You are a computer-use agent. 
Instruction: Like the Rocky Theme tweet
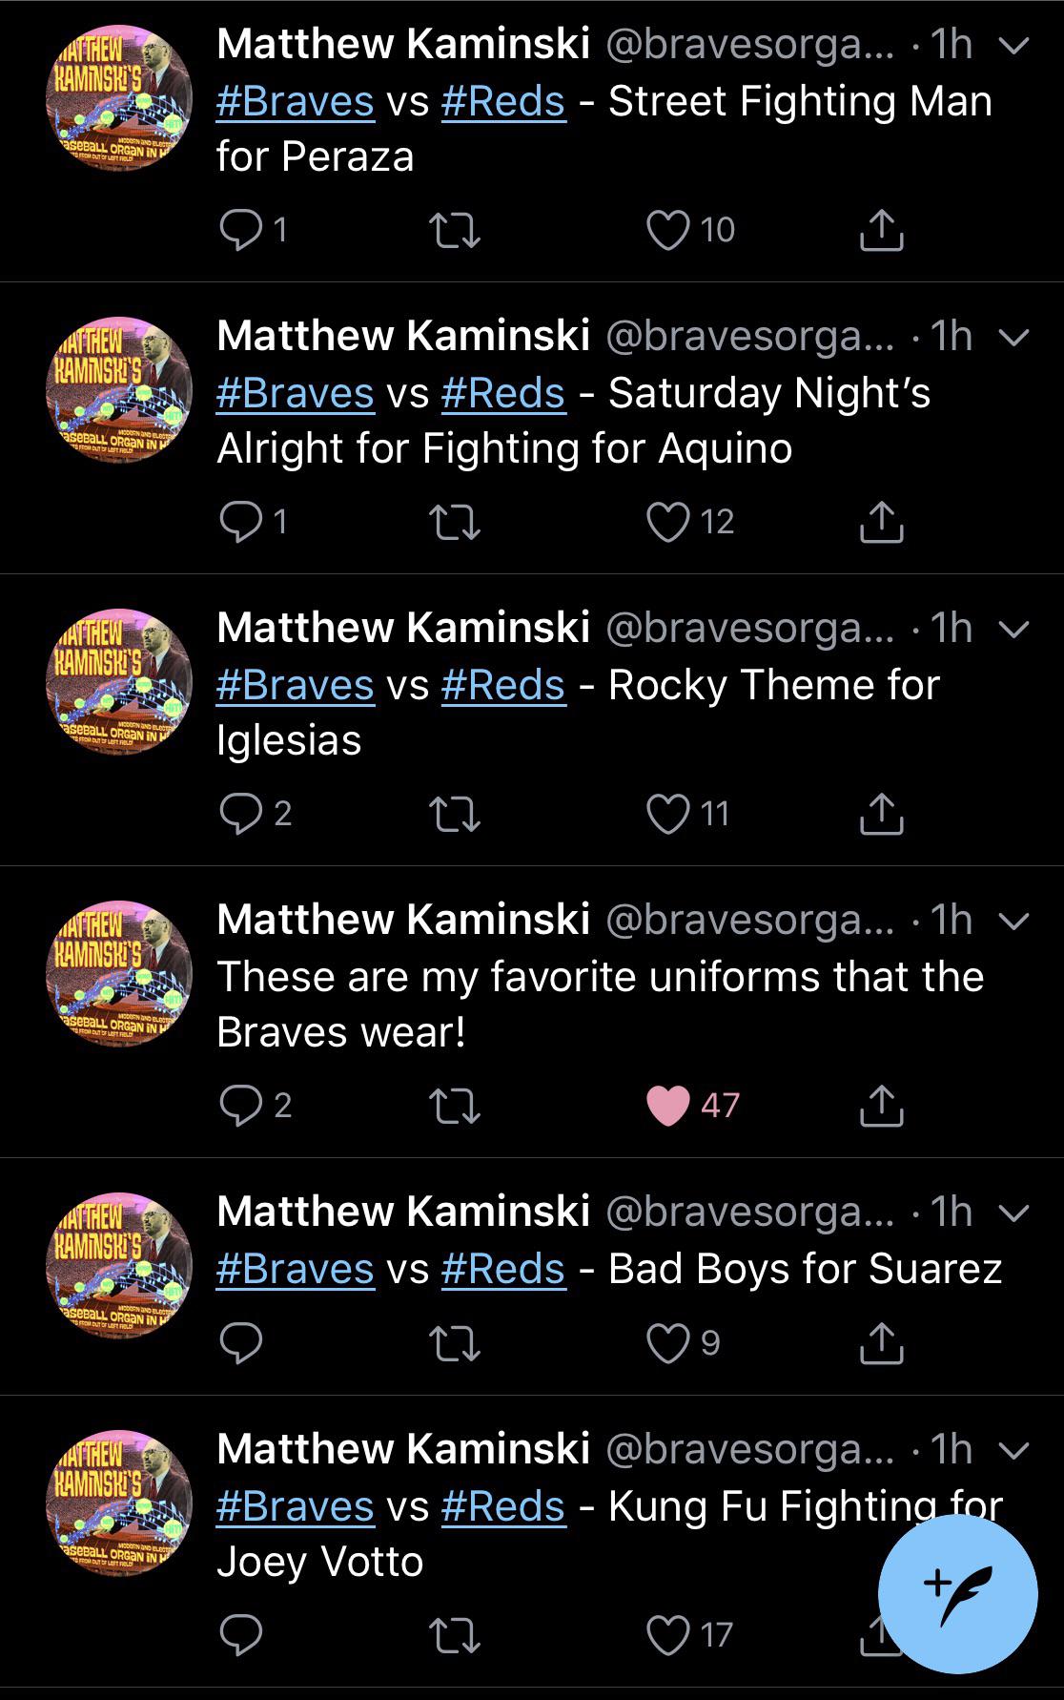670,812
